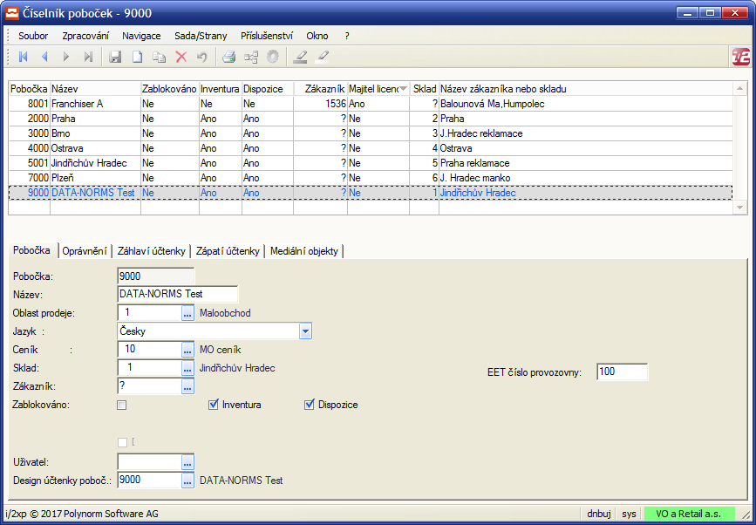Click the Balounová Ma,Humpolec cell
The height and width of the screenshot is (525, 756).
pos(585,104)
